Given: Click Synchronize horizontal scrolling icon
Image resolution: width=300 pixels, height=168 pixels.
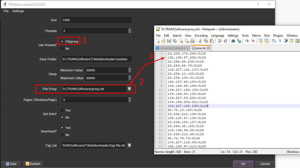Looking at the screenshot, I should (x=266, y=41).
